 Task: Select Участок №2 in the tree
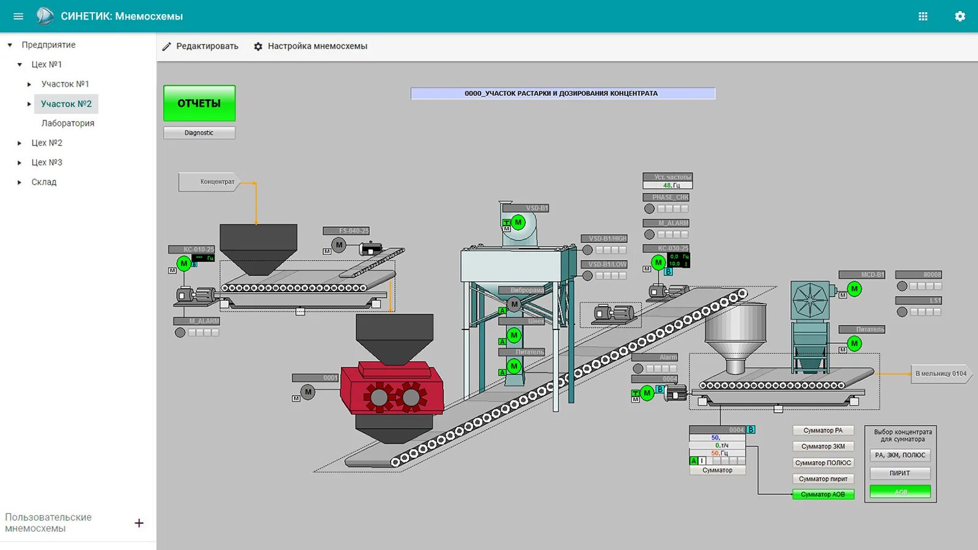coord(66,104)
